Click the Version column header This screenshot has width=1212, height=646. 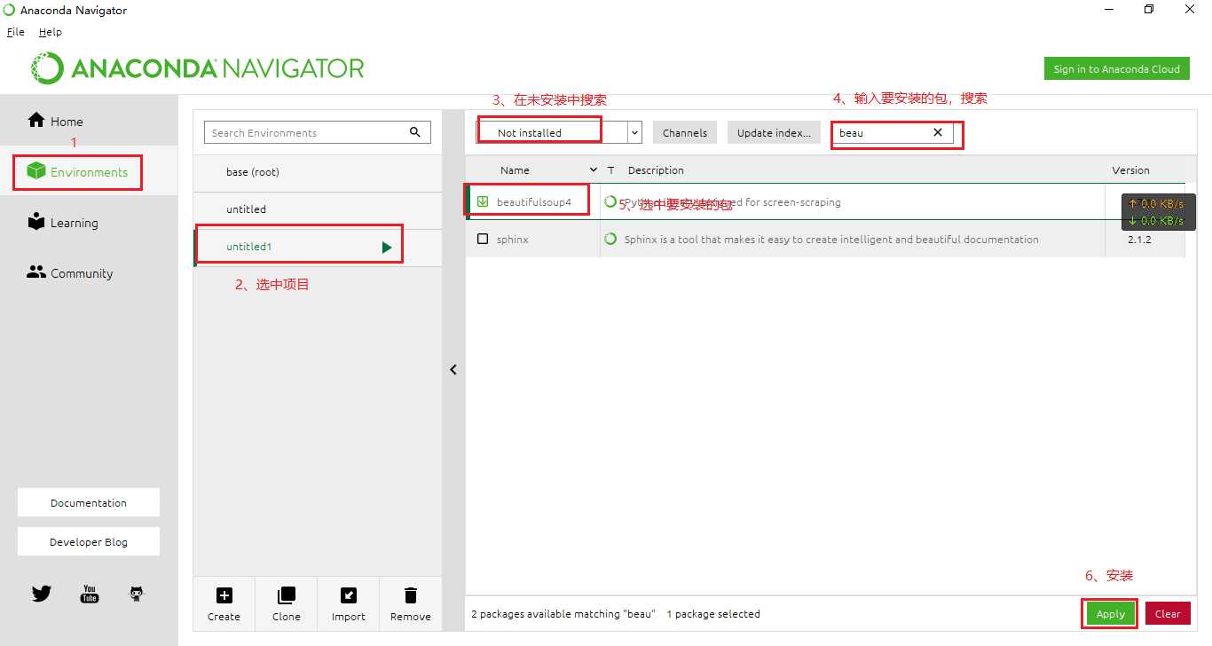click(1130, 169)
